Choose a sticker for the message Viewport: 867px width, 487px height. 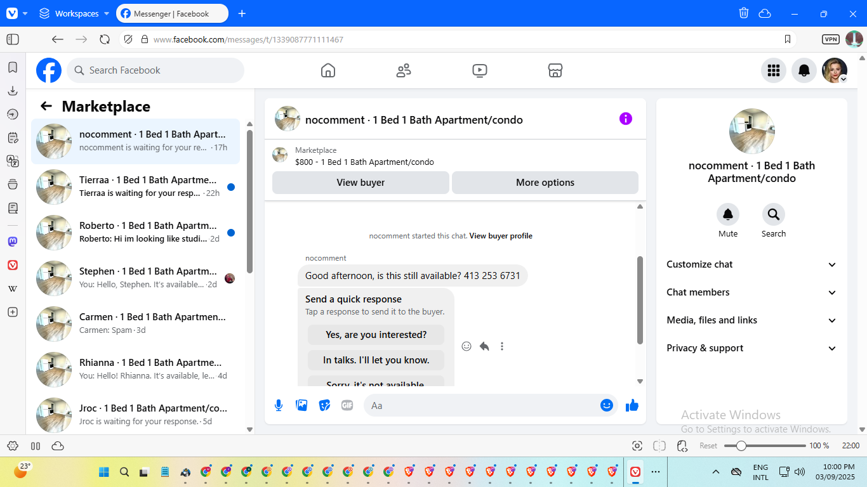coord(324,405)
